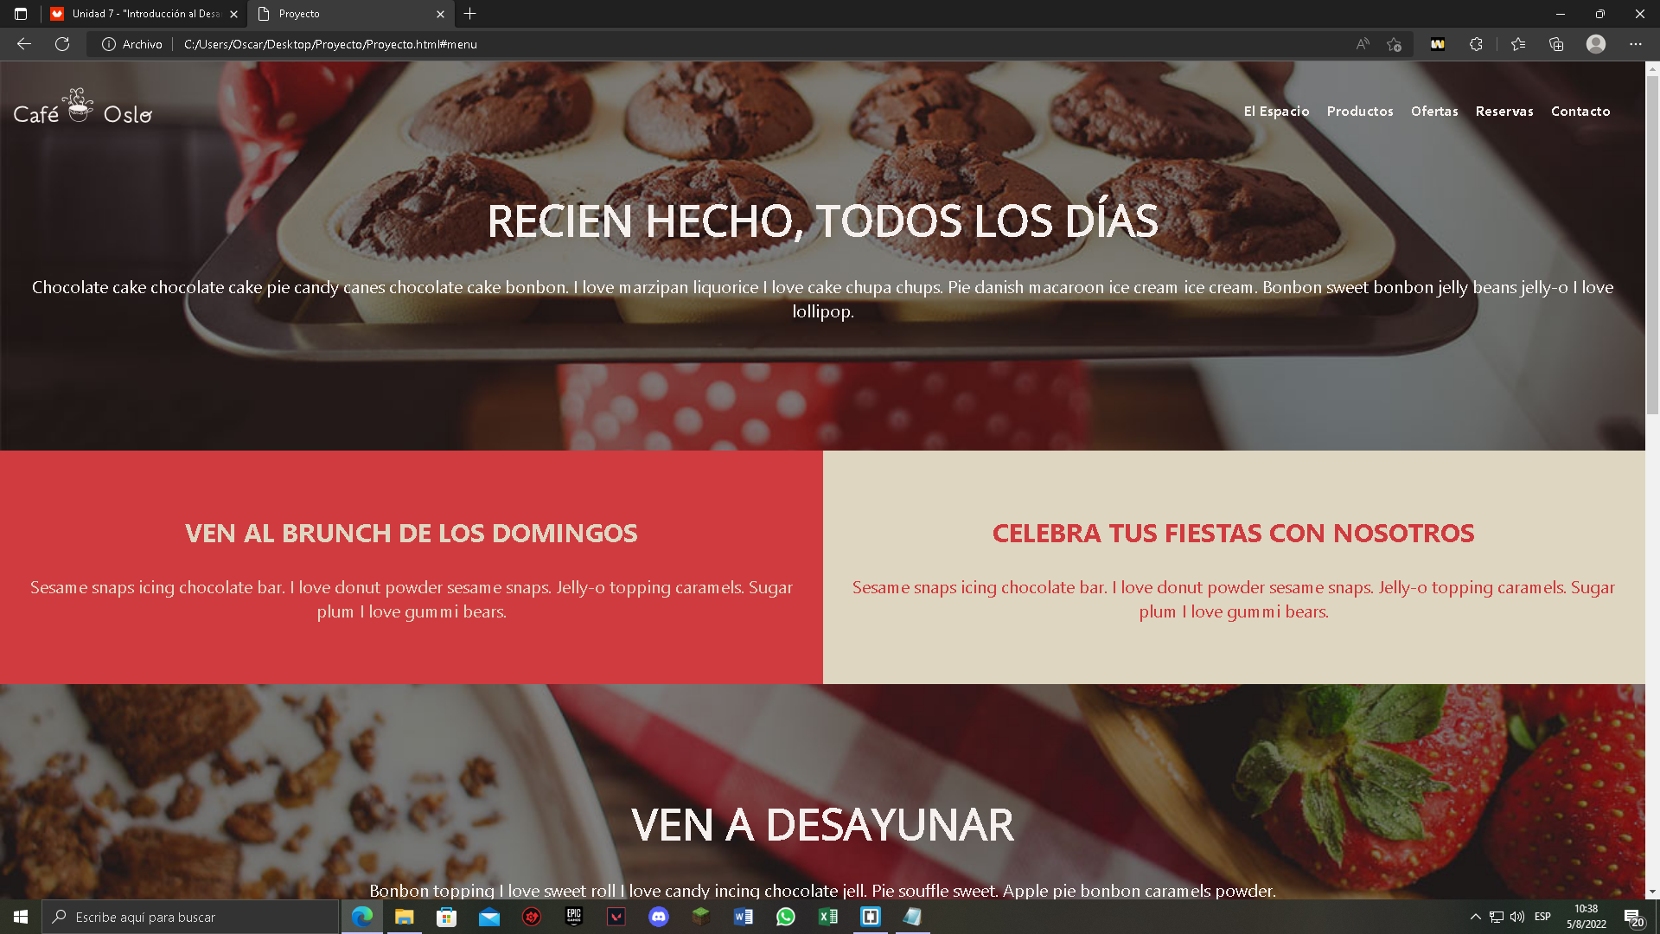Switch to the Unidad 7 tab
The image size is (1660, 934).
tap(143, 14)
